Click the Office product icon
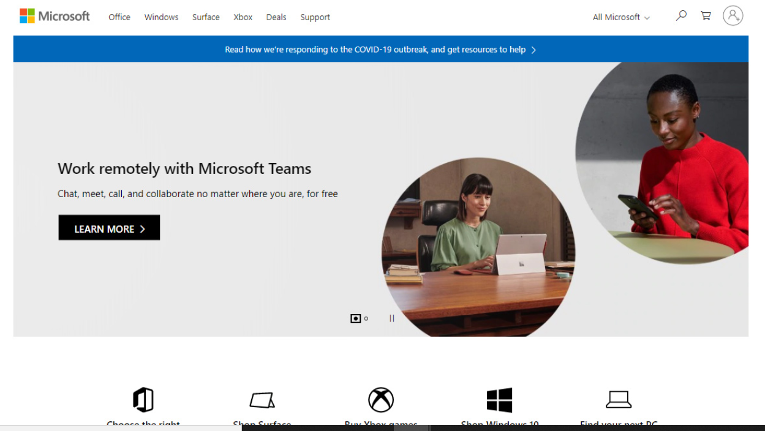 click(143, 400)
